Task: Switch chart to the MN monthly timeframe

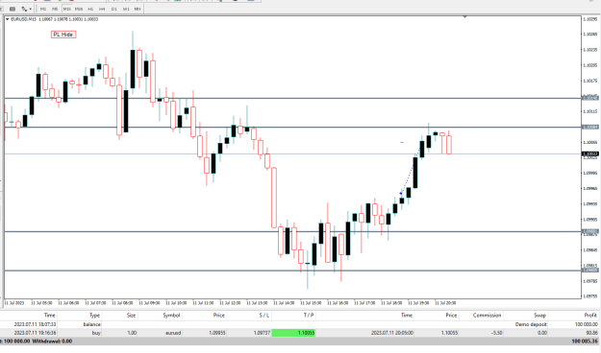Action: (x=138, y=9)
